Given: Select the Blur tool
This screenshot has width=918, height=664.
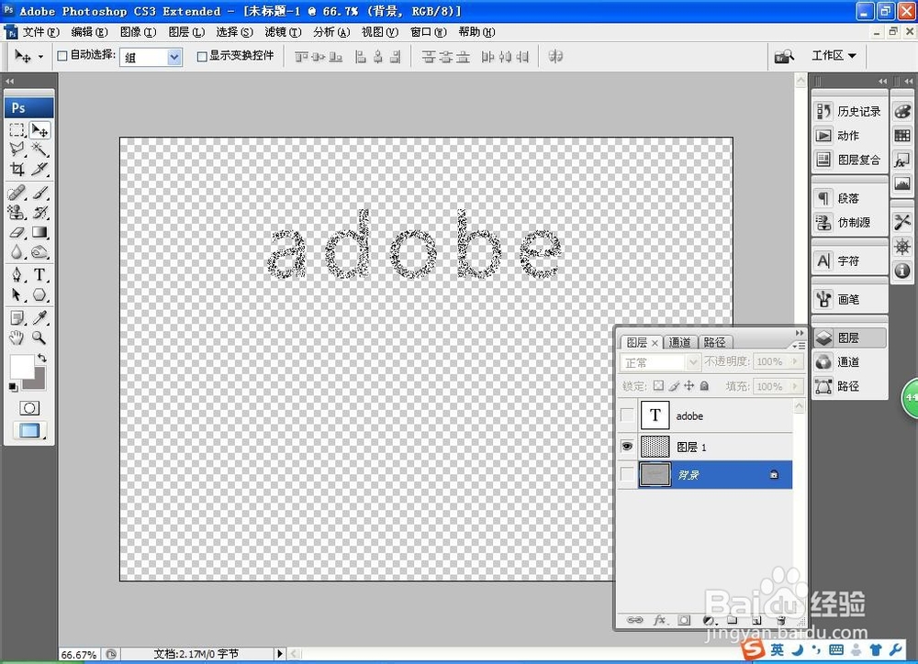Looking at the screenshot, I should point(17,252).
